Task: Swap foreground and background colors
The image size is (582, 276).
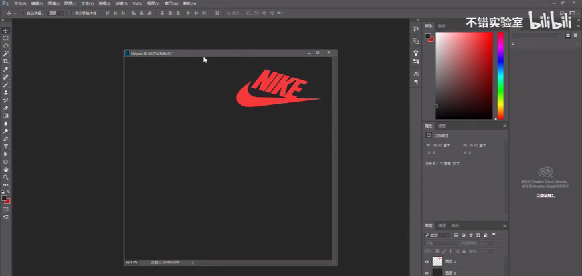Action: [x=8, y=192]
